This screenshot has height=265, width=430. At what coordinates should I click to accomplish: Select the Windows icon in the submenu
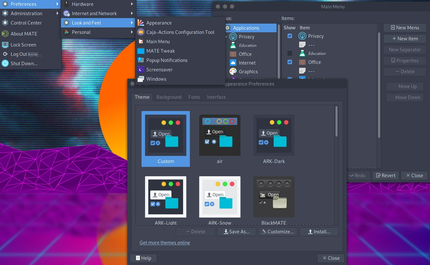click(x=141, y=79)
